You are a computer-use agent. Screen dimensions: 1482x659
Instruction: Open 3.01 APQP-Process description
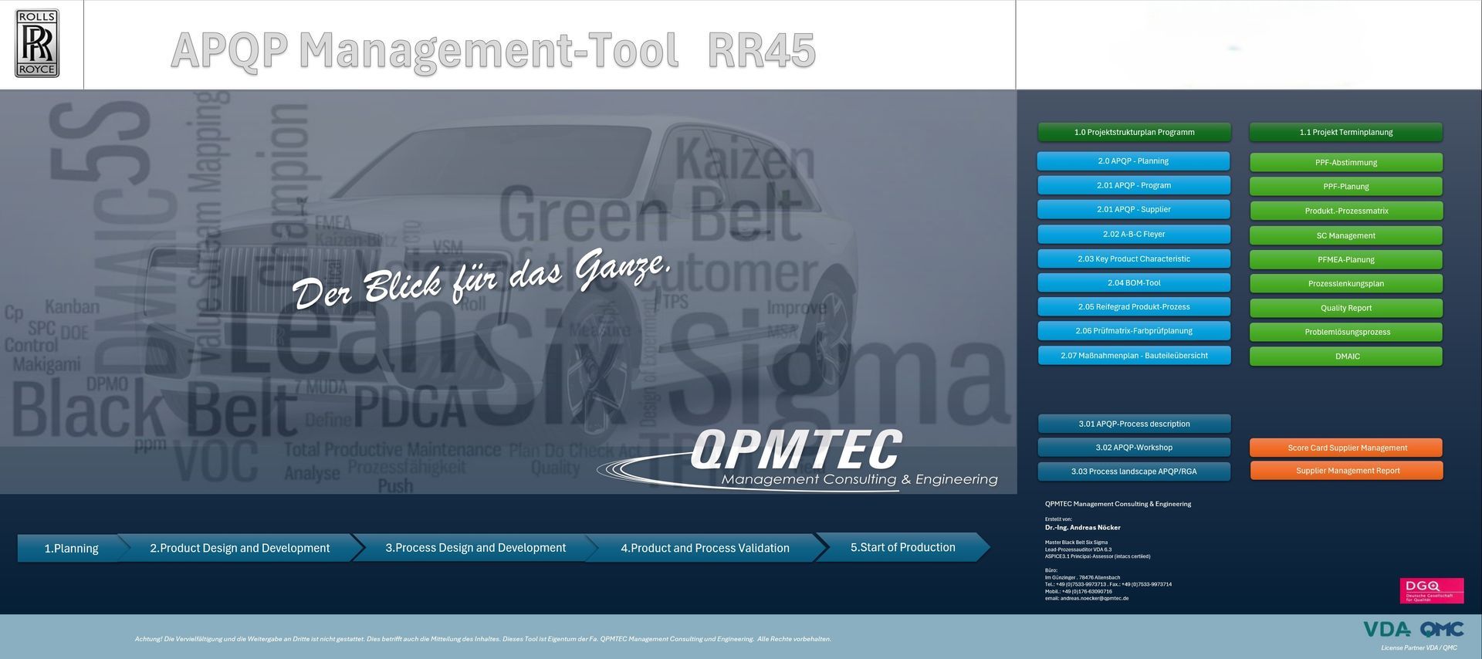1134,424
